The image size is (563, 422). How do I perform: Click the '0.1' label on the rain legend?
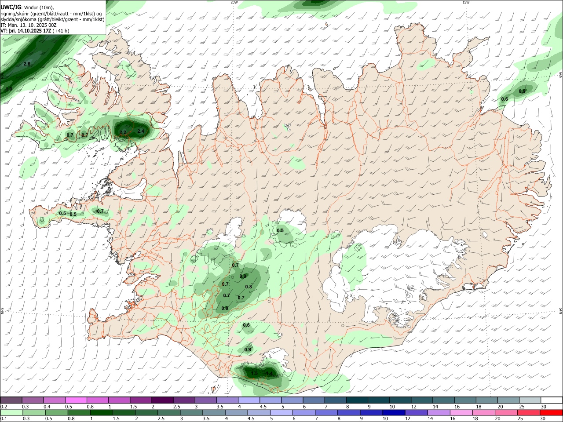[4, 419]
